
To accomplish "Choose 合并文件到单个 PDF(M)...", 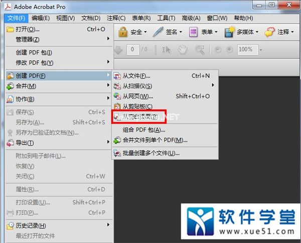I will click(x=165, y=140).
